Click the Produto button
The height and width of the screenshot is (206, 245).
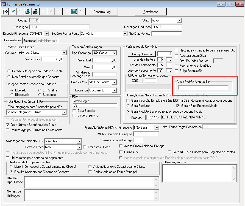137,118
